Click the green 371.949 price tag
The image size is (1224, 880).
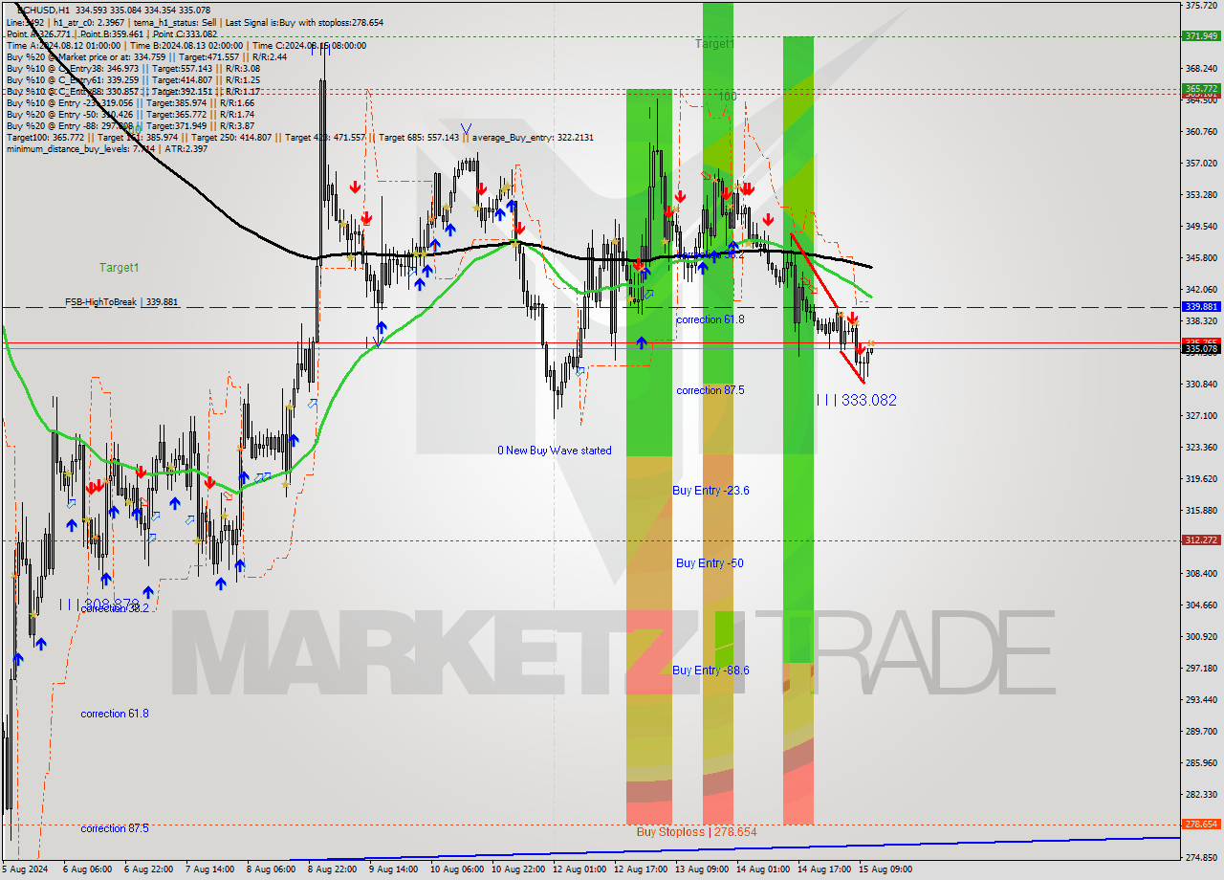click(x=1201, y=36)
